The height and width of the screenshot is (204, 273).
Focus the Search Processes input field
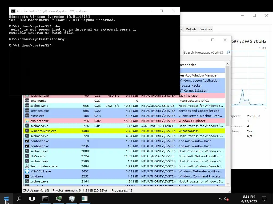pos(204,52)
